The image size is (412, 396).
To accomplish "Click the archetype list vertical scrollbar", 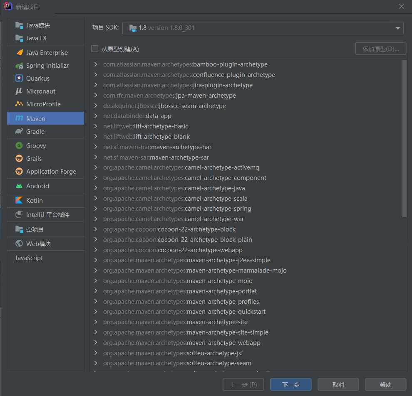I will (x=405, y=138).
